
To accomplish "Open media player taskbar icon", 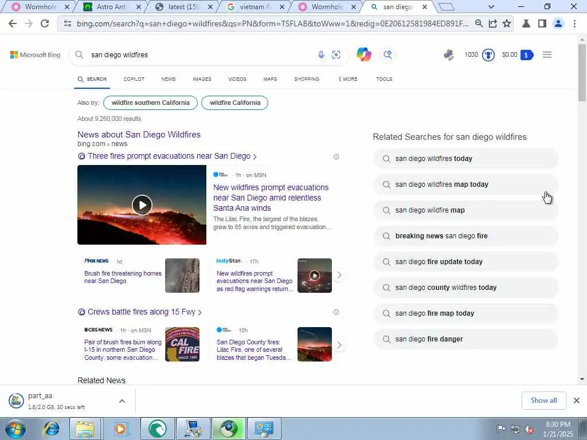I will [120, 429].
